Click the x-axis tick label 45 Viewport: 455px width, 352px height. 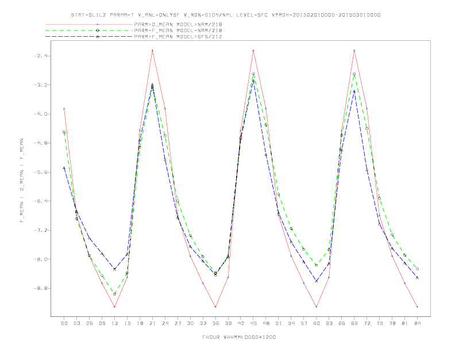[x=253, y=323]
